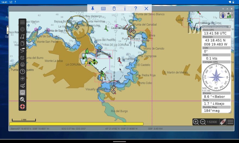Drop Man Overboard lifebuoy marker
Image resolution: width=239 pixels, height=143 pixels.
tap(23, 107)
